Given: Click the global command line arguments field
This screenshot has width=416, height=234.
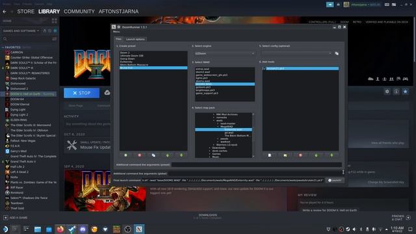Looking at the screenshot, I should coord(254,174).
